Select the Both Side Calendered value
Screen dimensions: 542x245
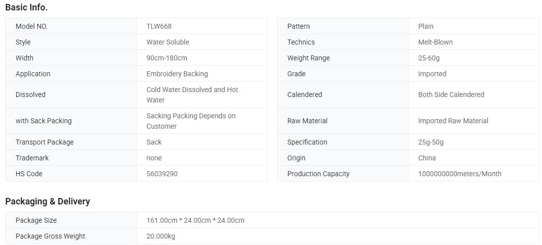pyautogui.click(x=451, y=95)
